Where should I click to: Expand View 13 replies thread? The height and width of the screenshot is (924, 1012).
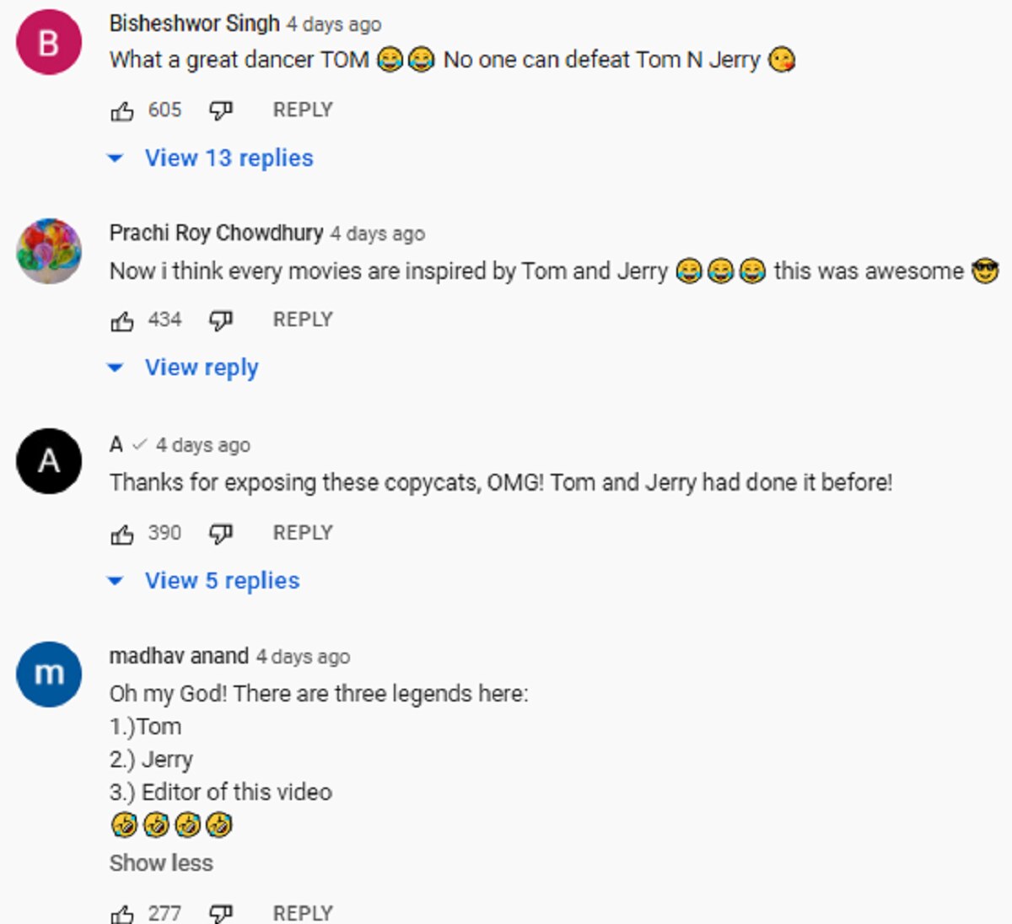tap(228, 158)
